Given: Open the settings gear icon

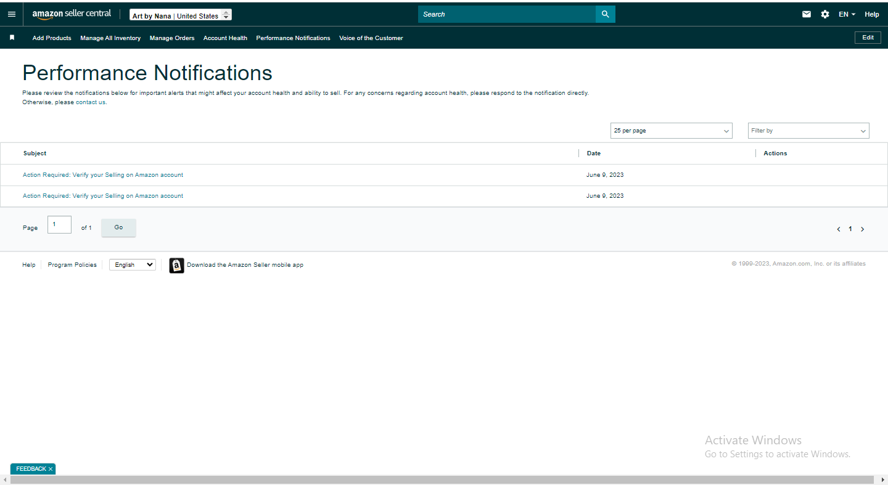Looking at the screenshot, I should (825, 14).
